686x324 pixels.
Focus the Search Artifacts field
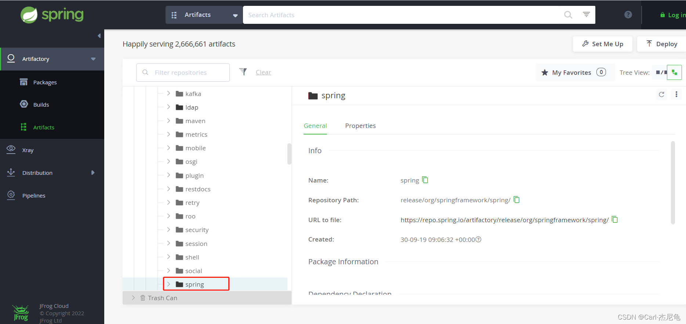[x=401, y=15]
